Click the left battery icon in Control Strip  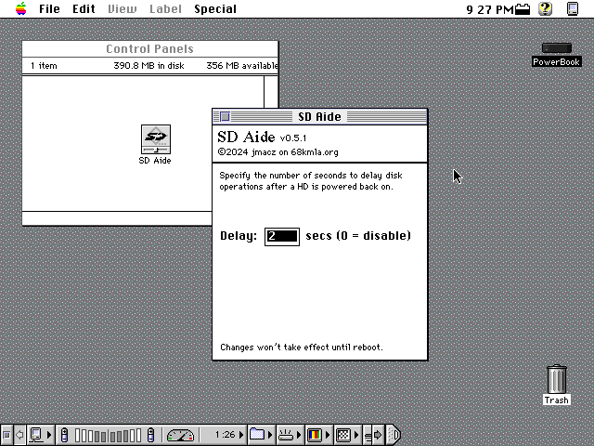64,435
